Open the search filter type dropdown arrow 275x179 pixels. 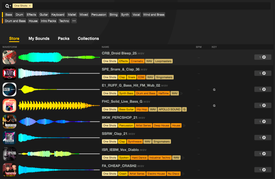[x=10, y=5]
